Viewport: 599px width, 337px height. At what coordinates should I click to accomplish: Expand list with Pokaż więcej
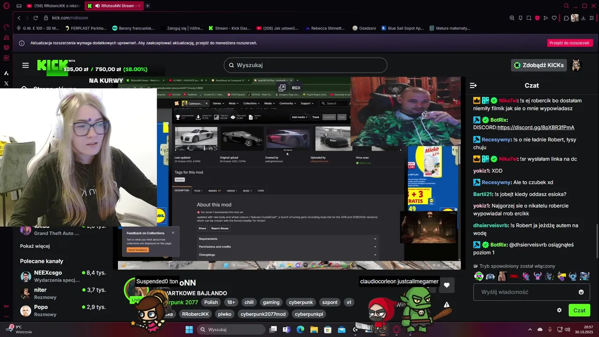tap(35, 246)
